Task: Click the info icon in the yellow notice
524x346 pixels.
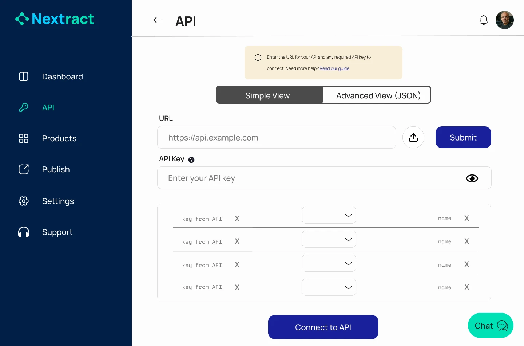Action: pyautogui.click(x=258, y=58)
